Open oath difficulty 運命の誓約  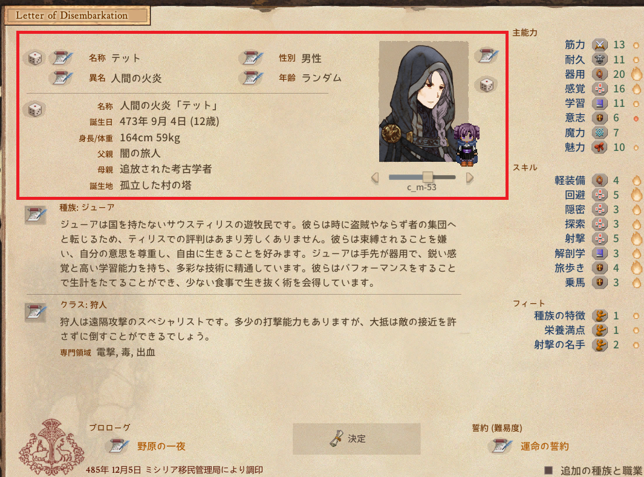click(545, 446)
